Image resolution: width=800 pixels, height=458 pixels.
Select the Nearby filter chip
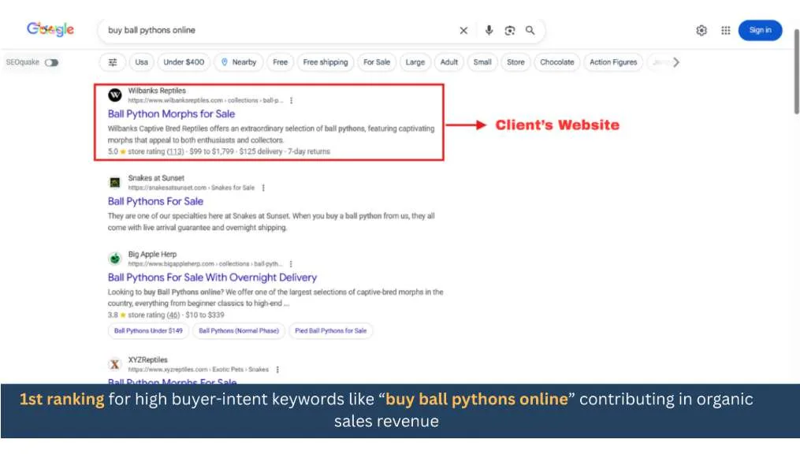point(239,62)
